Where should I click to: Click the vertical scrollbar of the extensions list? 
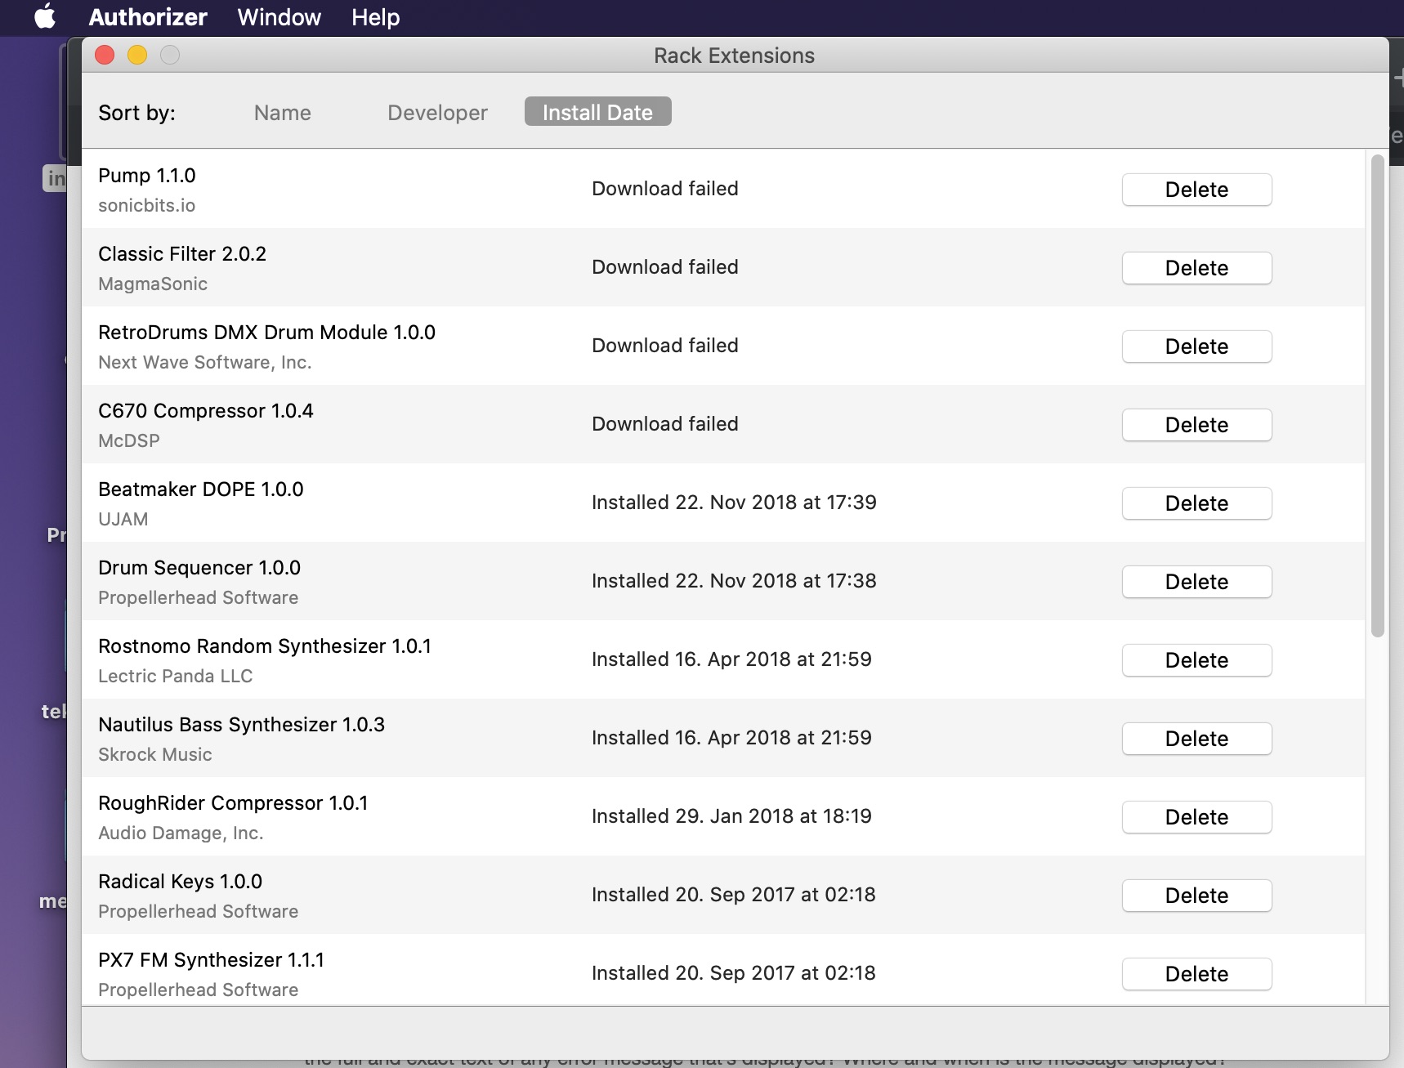pos(1377,396)
